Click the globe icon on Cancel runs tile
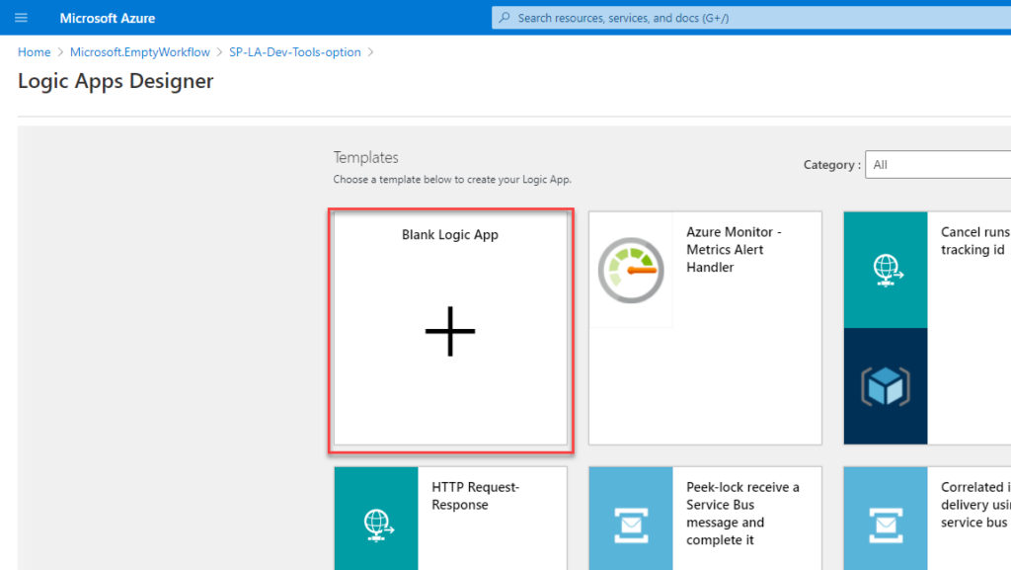Screen dimensions: 1011x570 [885, 269]
